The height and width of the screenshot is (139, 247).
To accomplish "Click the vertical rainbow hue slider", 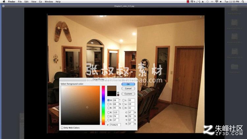I will click(x=103, y=105).
